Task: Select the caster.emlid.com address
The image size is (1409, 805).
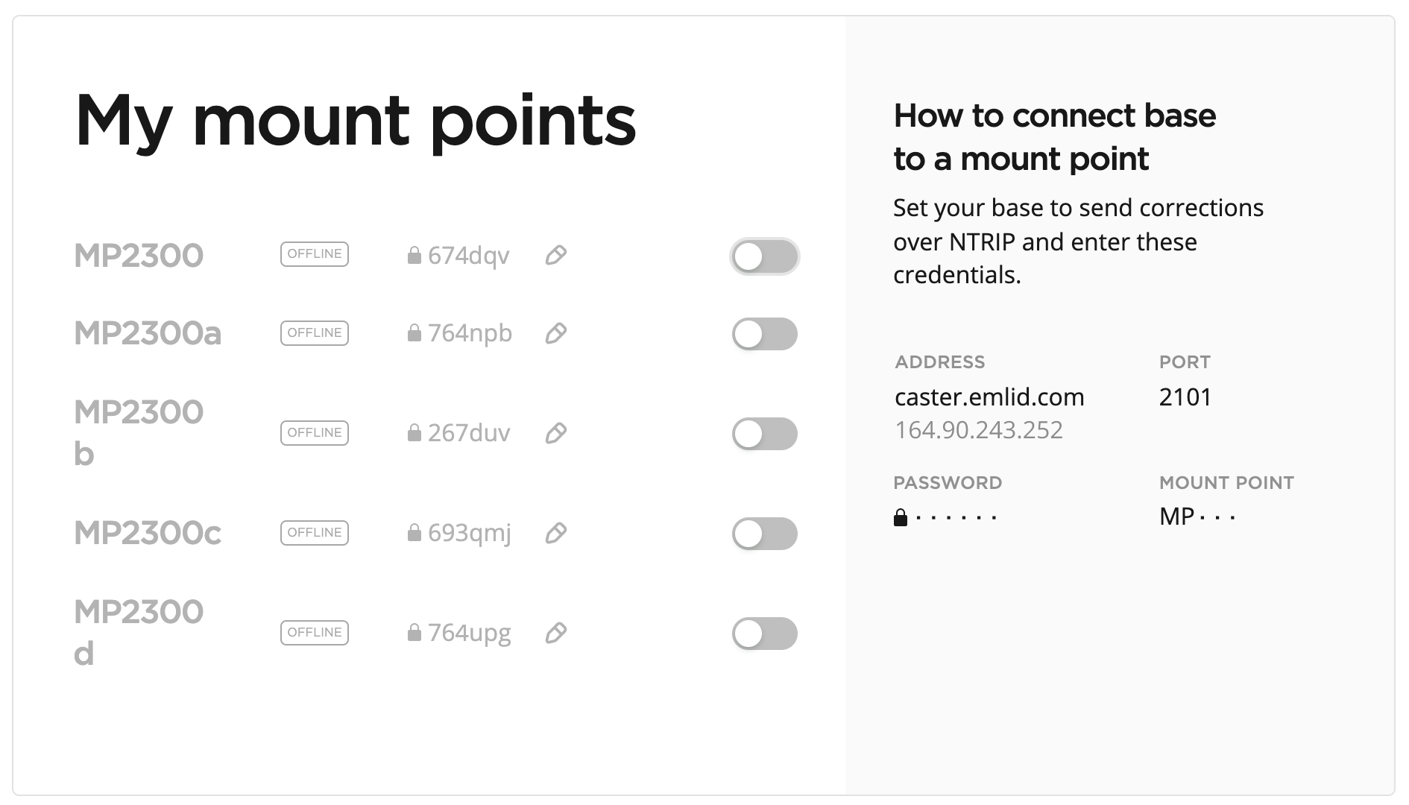Action: tap(989, 397)
